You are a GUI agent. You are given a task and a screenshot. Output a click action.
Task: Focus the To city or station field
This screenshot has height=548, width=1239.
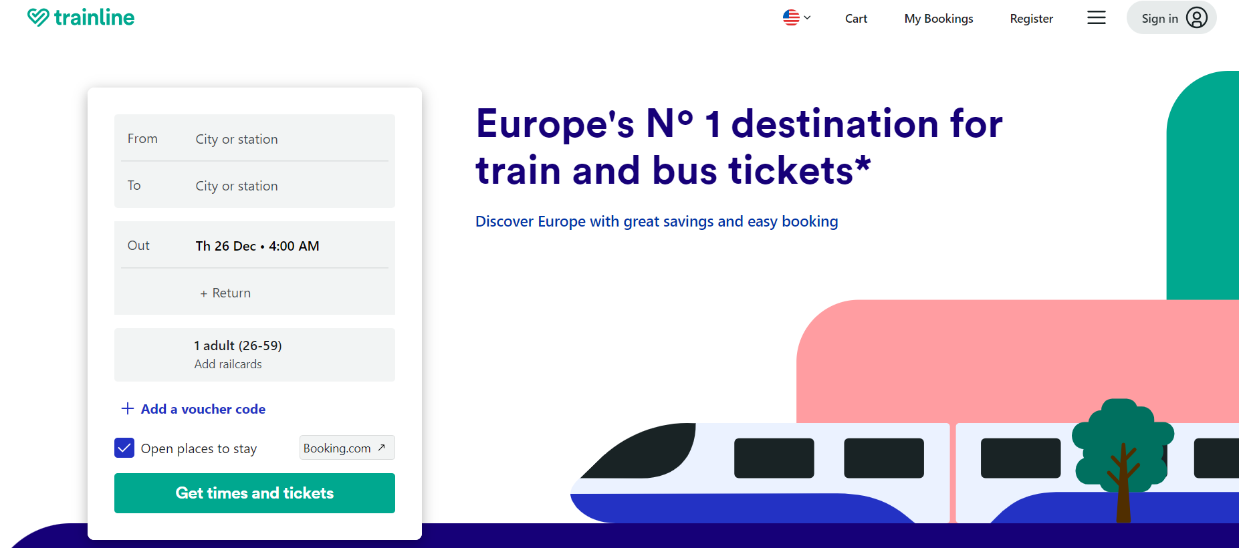click(255, 185)
